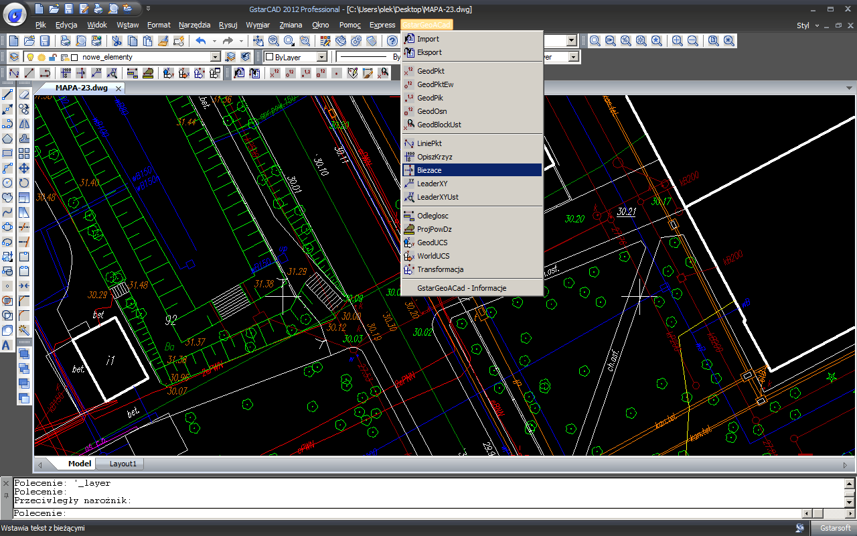
Task: Click the nowe_elementy layer color box
Action: pyautogui.click(x=74, y=57)
